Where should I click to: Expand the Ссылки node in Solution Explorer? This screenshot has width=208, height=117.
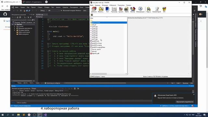[15, 26]
